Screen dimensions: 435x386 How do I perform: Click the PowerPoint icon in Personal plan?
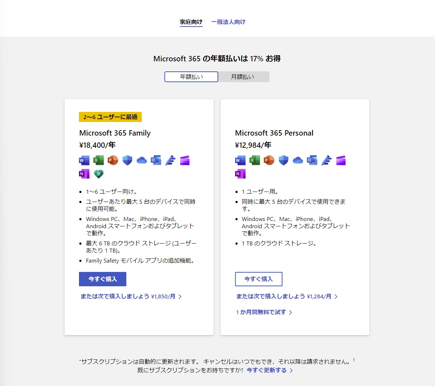pyautogui.click(x=269, y=160)
